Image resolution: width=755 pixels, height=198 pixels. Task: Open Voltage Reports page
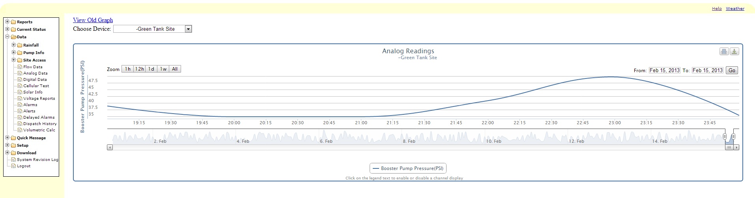39,99
